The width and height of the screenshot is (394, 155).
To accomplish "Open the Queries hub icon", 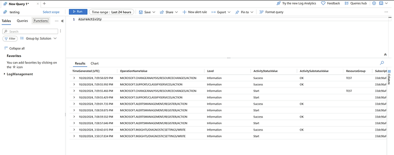I will click(347, 4).
